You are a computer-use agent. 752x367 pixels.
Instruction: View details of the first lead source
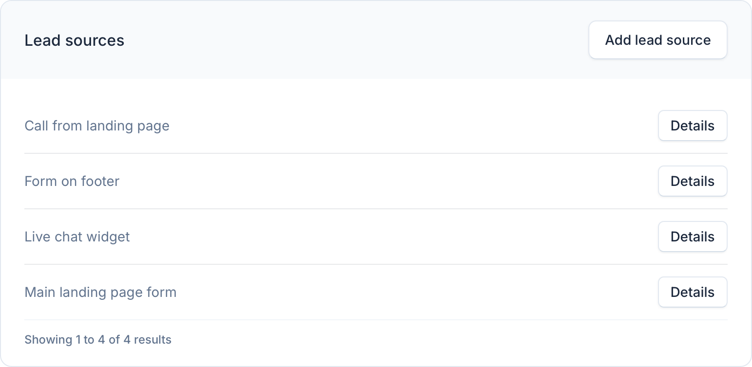pos(692,126)
